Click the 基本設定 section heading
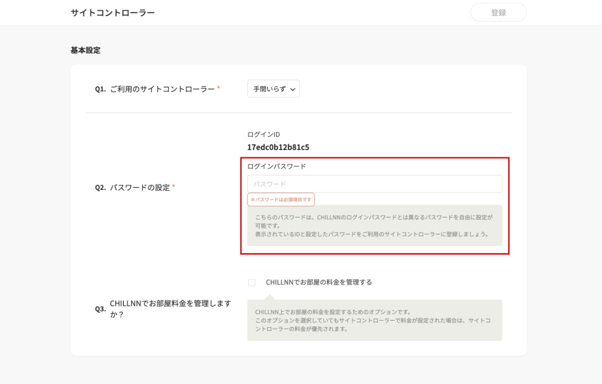This screenshot has width=602, height=384. 85,50
